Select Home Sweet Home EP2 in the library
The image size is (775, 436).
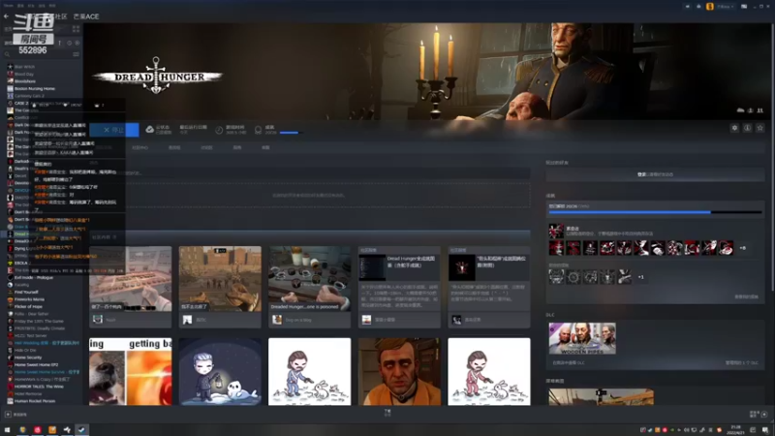(36, 365)
